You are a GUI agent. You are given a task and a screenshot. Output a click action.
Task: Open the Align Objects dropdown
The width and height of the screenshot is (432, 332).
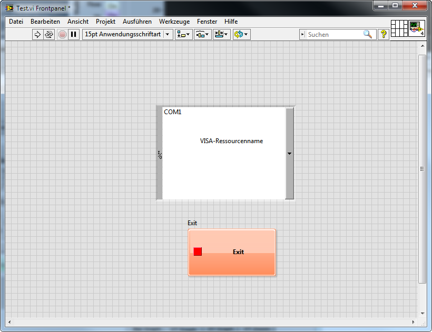183,34
